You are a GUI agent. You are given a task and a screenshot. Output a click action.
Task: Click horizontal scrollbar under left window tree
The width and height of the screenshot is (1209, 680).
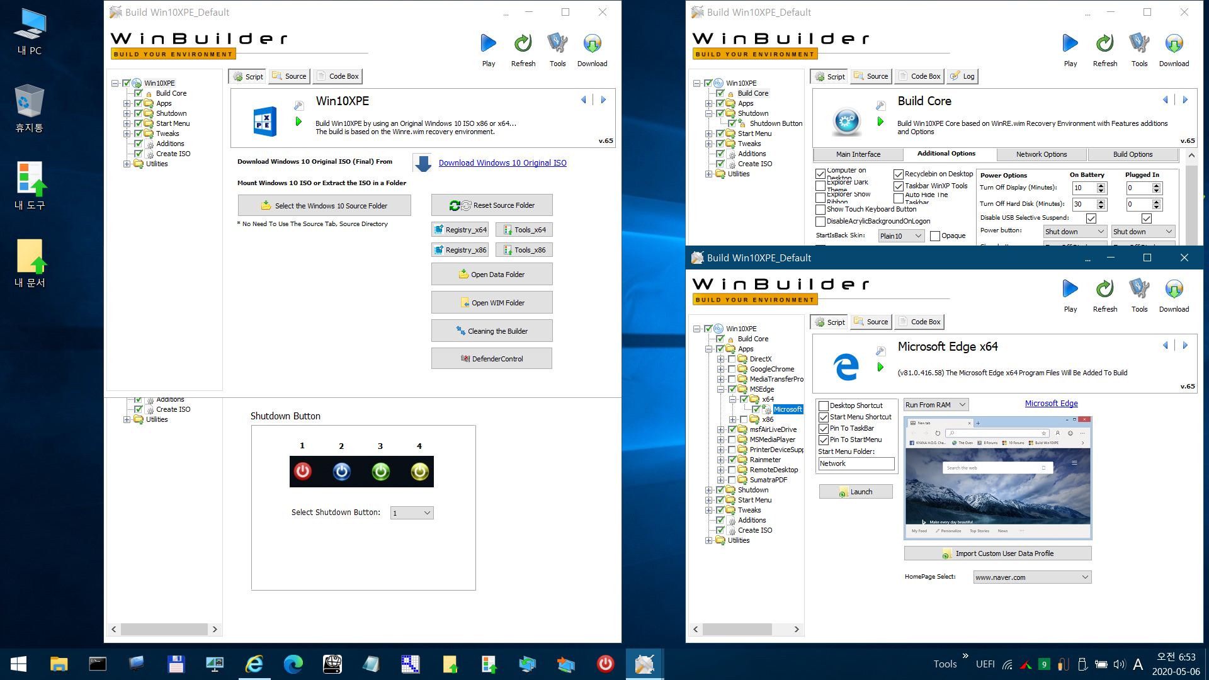pos(164,629)
